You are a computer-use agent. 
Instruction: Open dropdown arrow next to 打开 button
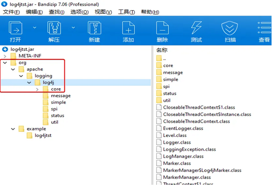(35, 27)
